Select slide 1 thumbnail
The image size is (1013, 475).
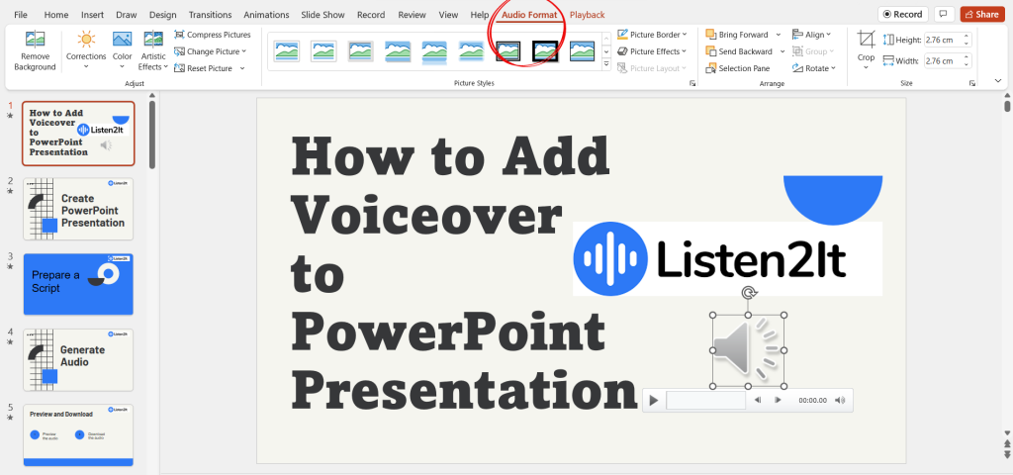point(78,134)
